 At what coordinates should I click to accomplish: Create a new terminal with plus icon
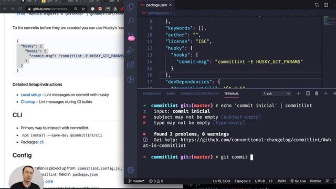point(299,93)
